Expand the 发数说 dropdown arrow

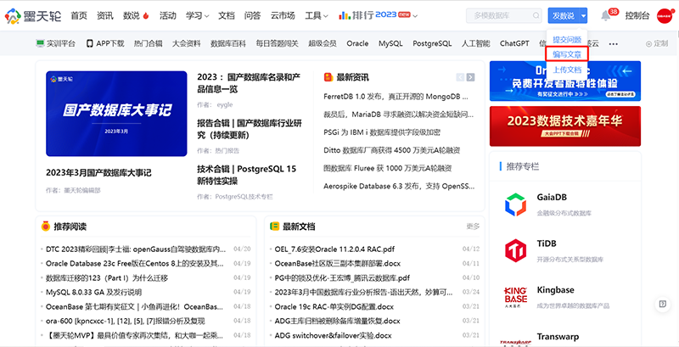coord(583,16)
